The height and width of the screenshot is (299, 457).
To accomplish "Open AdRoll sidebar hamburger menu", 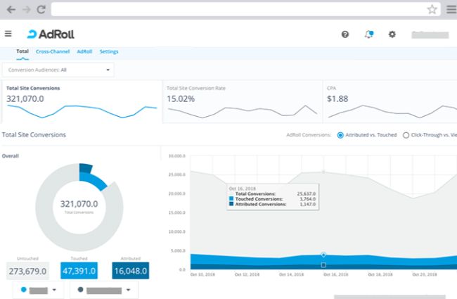I will pos(8,34).
